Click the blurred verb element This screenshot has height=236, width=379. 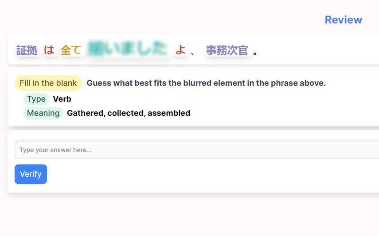[x=128, y=49]
